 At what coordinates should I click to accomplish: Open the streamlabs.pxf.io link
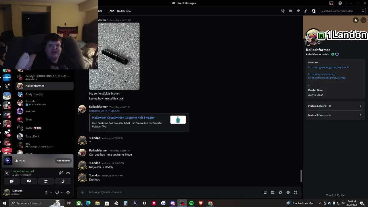pos(327,78)
